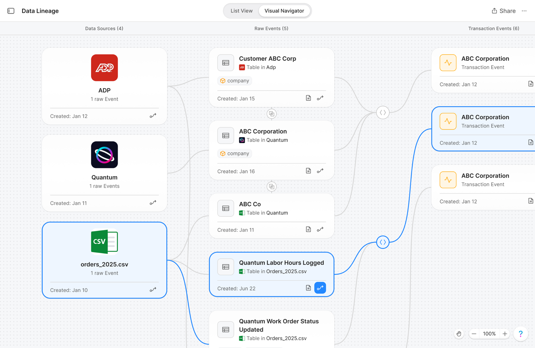Viewport: 535px width, 348px height.
Task: Open document icon on third Transaction Event card
Action: [x=531, y=201]
